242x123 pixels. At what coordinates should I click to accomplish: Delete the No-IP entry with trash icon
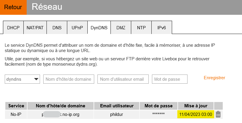(x=218, y=114)
